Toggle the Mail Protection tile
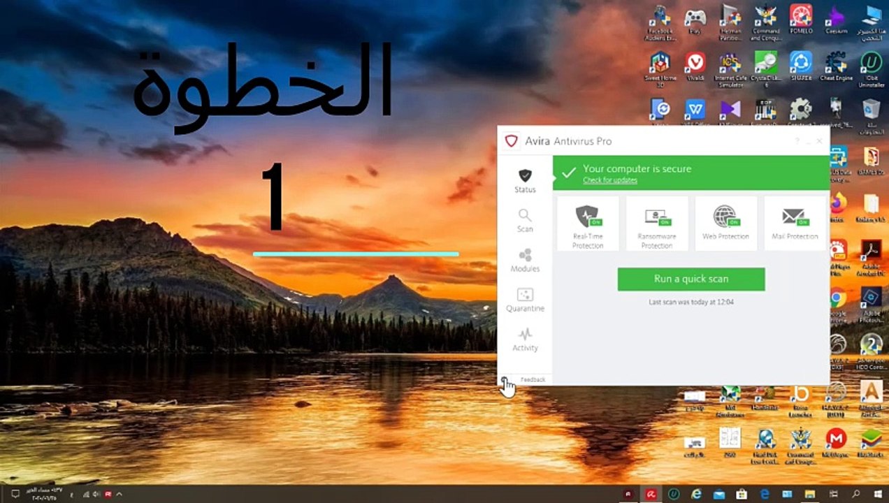 click(795, 224)
